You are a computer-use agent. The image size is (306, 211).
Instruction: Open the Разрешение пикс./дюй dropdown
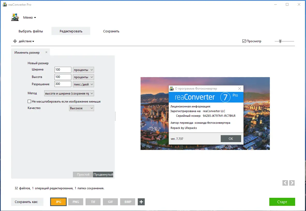click(83, 84)
